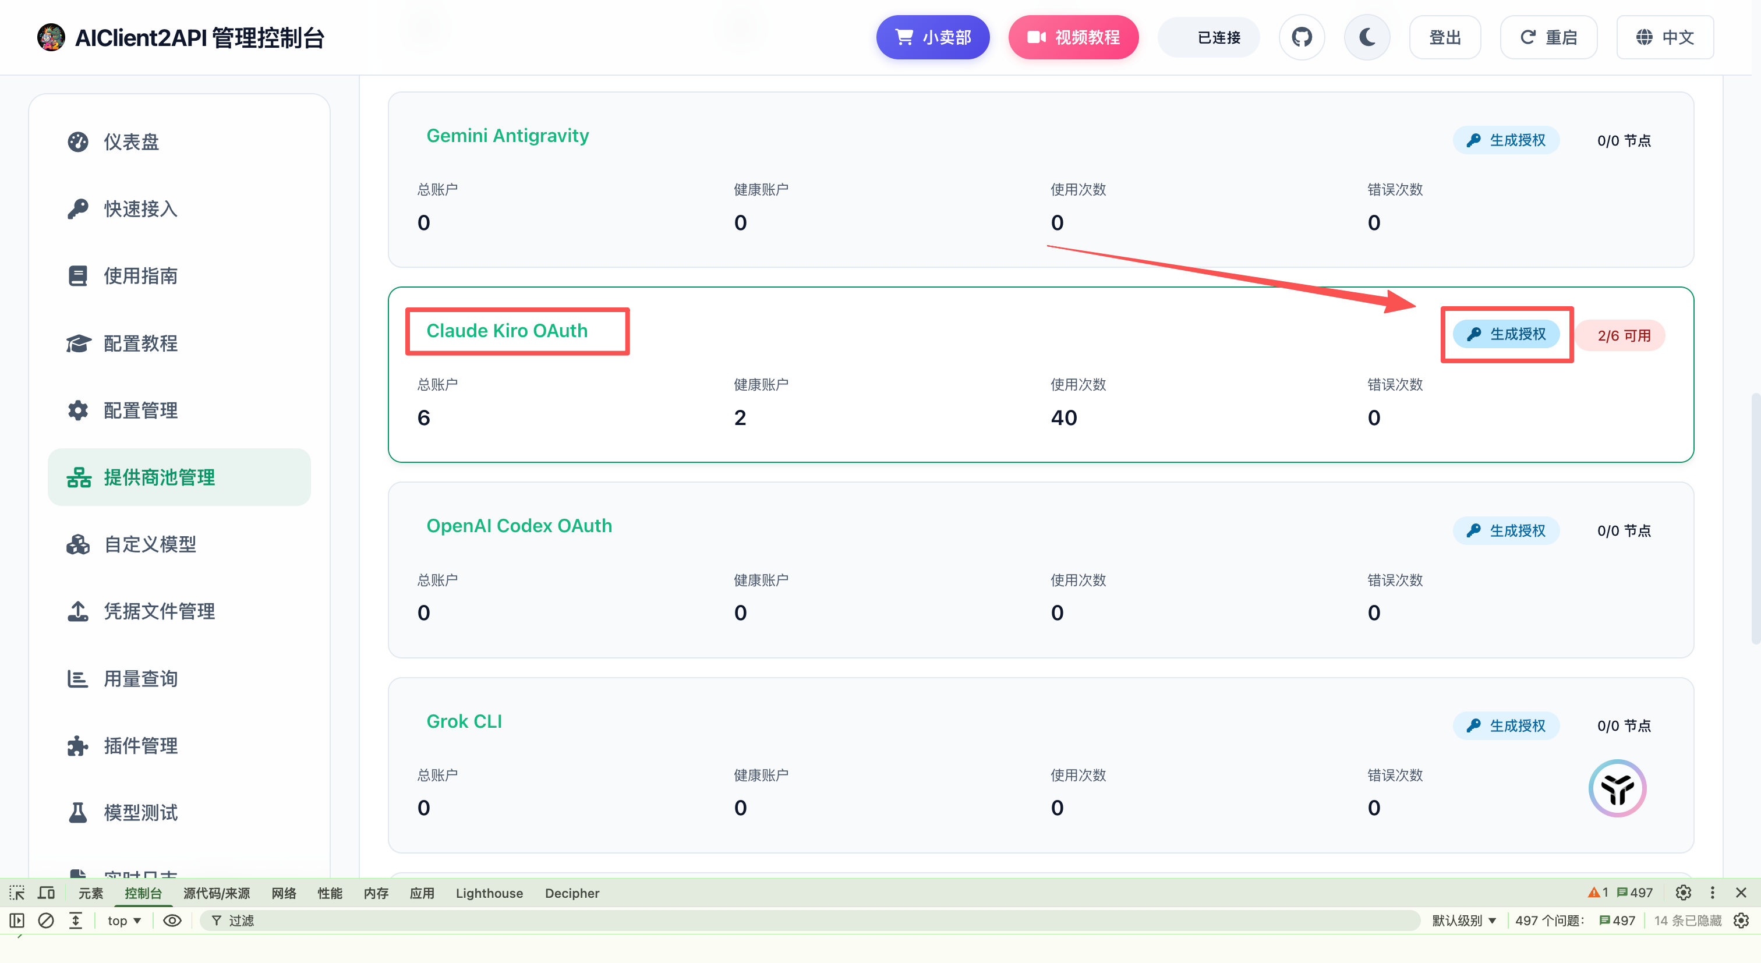Open console settings gear beside hidden count
Viewport: 1761px width, 963px height.
[x=1741, y=920]
